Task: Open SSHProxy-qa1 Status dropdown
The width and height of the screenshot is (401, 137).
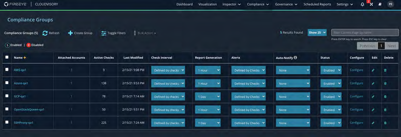Action: coord(331,123)
